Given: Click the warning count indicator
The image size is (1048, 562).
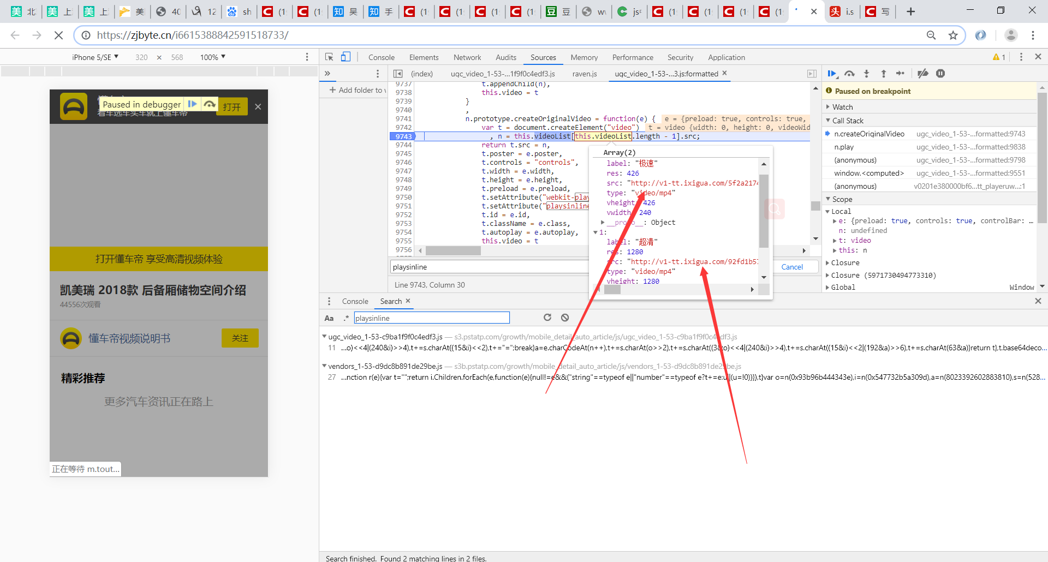Looking at the screenshot, I should click(999, 57).
